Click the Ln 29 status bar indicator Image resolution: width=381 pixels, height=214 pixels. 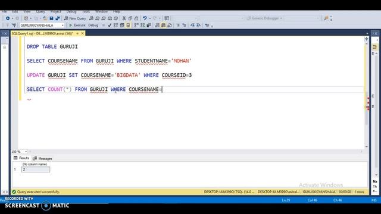click(x=286, y=200)
